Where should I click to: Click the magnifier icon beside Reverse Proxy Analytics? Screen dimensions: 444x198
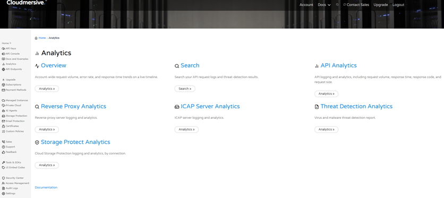coord(37,107)
